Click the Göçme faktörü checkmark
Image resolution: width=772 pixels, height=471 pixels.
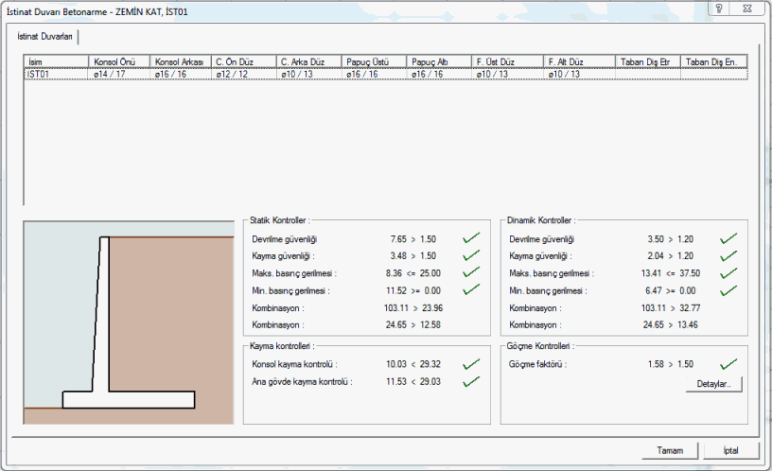(728, 363)
